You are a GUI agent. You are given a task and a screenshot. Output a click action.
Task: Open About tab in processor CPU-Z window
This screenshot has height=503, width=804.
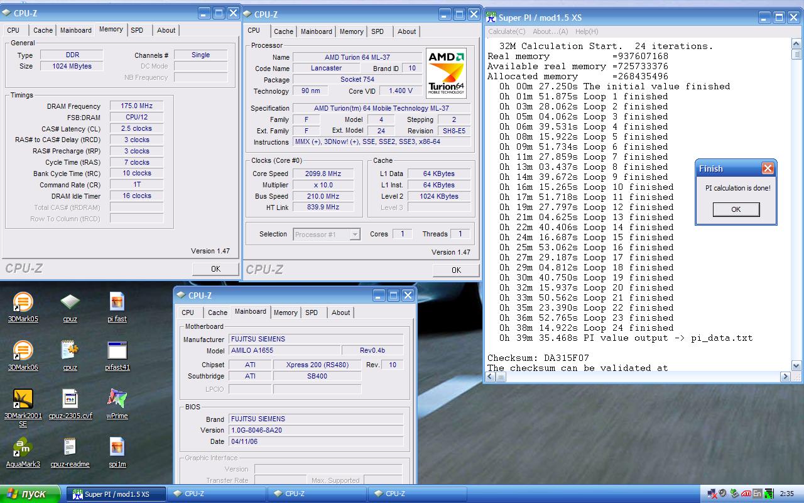click(407, 31)
